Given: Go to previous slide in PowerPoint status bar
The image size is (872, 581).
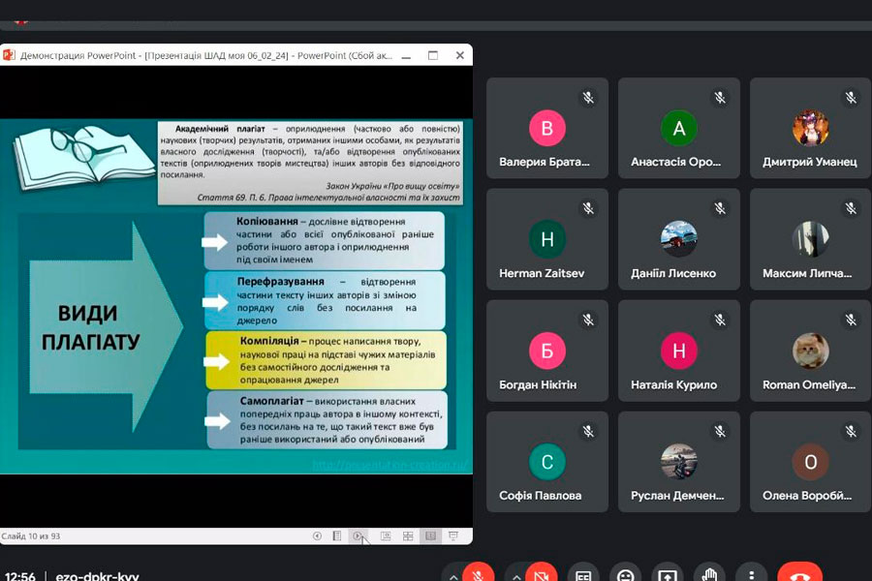Looking at the screenshot, I should pyautogui.click(x=317, y=535).
